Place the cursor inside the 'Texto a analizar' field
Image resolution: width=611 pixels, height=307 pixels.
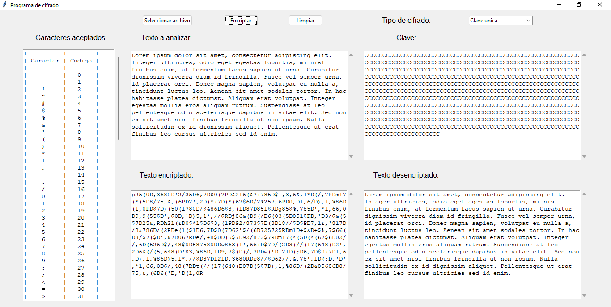[239, 103]
